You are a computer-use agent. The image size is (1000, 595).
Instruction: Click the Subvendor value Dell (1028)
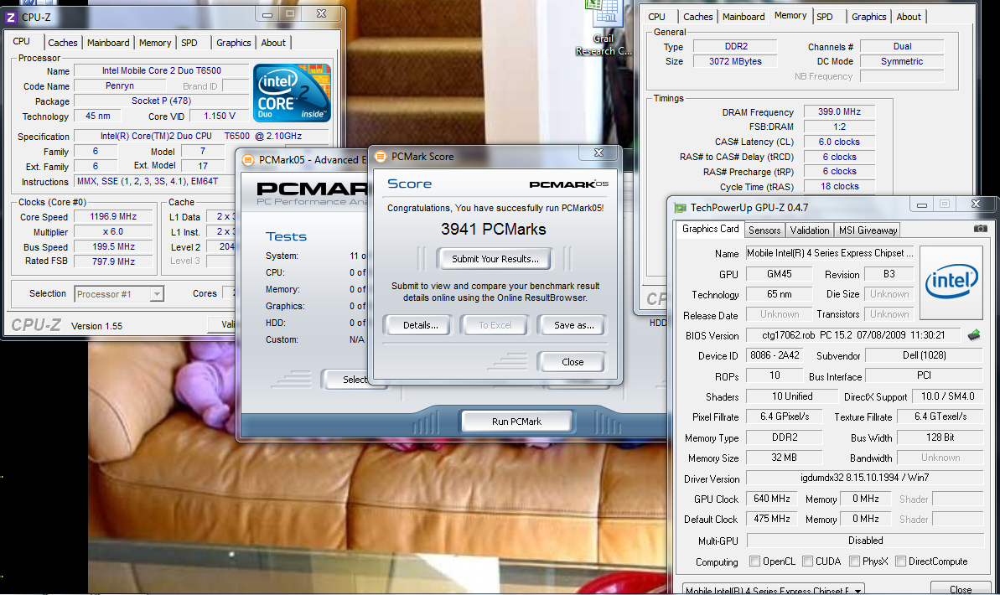(924, 355)
